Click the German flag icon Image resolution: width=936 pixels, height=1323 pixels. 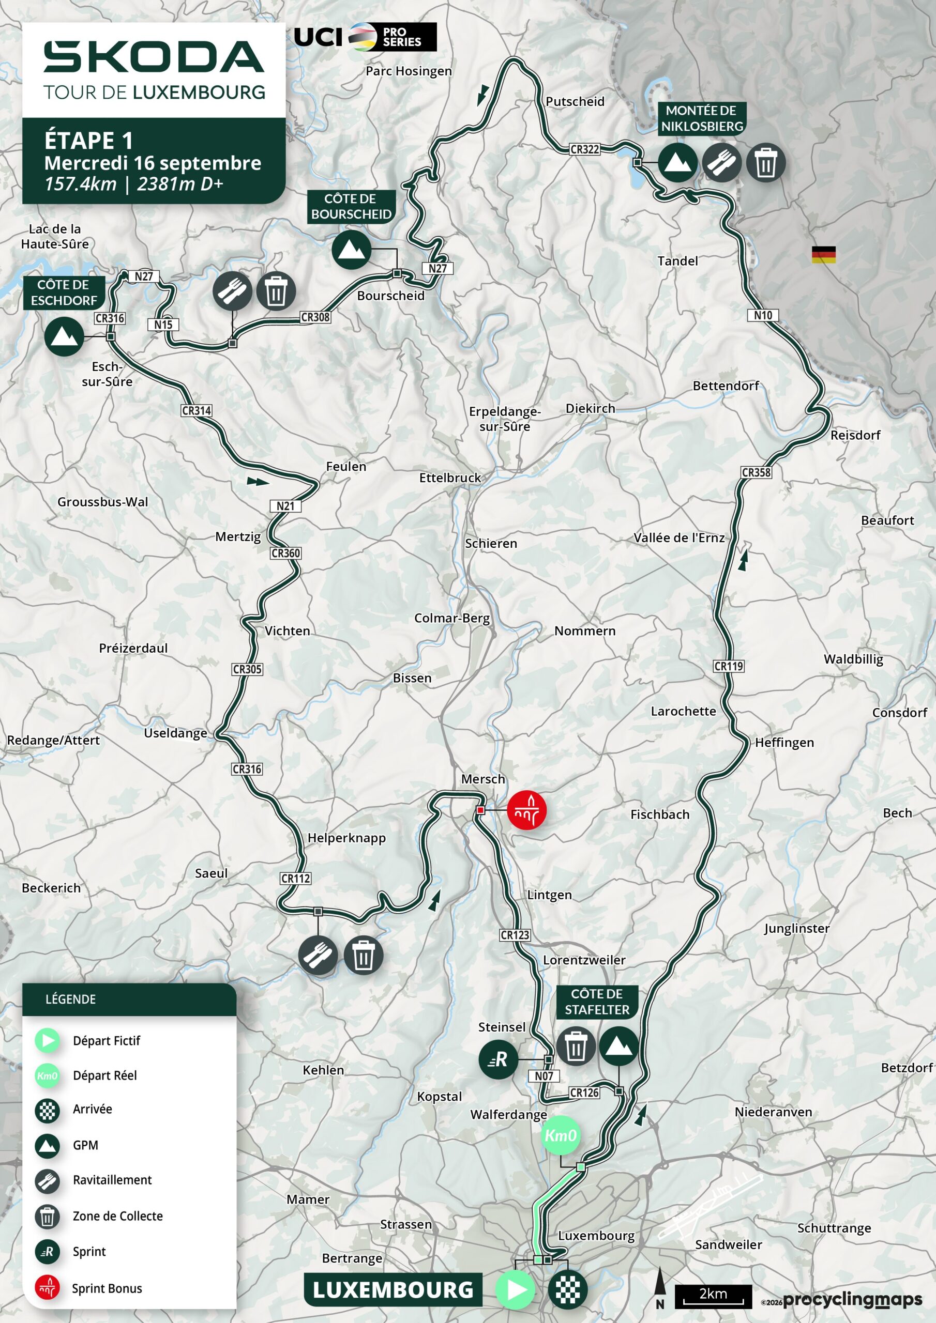point(824,254)
